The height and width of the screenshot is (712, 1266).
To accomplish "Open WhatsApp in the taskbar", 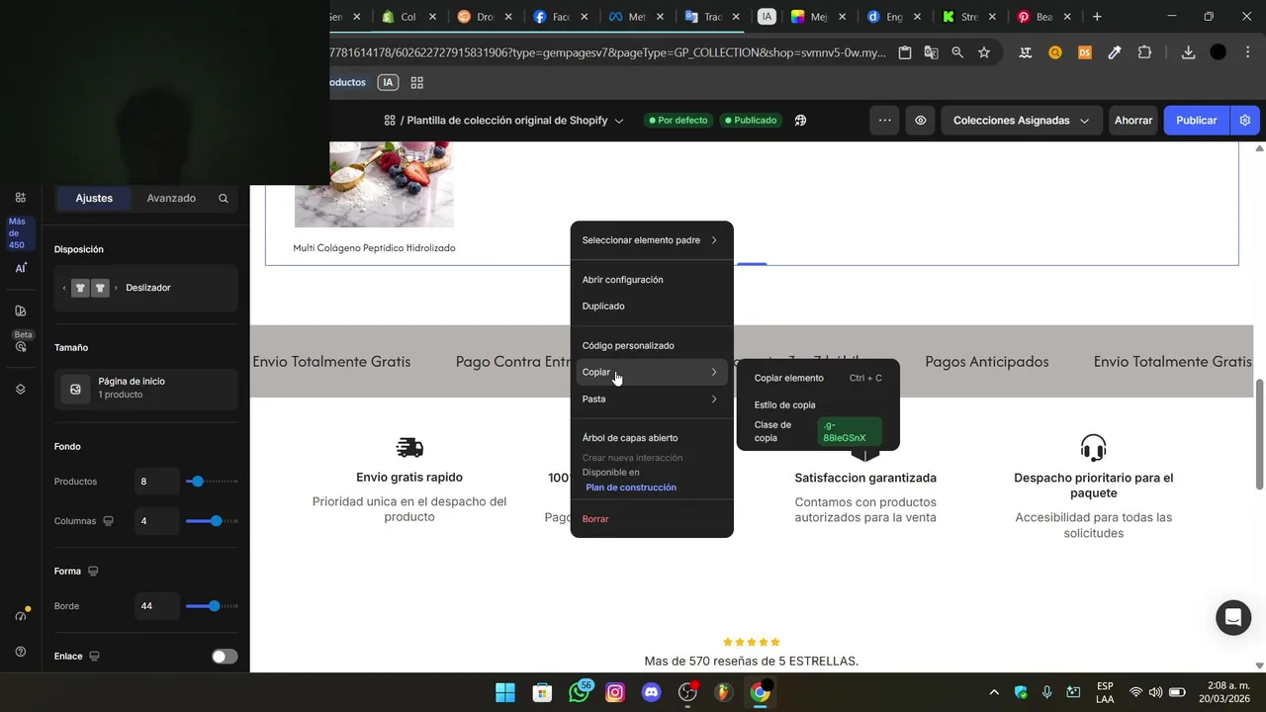I will (x=580, y=692).
